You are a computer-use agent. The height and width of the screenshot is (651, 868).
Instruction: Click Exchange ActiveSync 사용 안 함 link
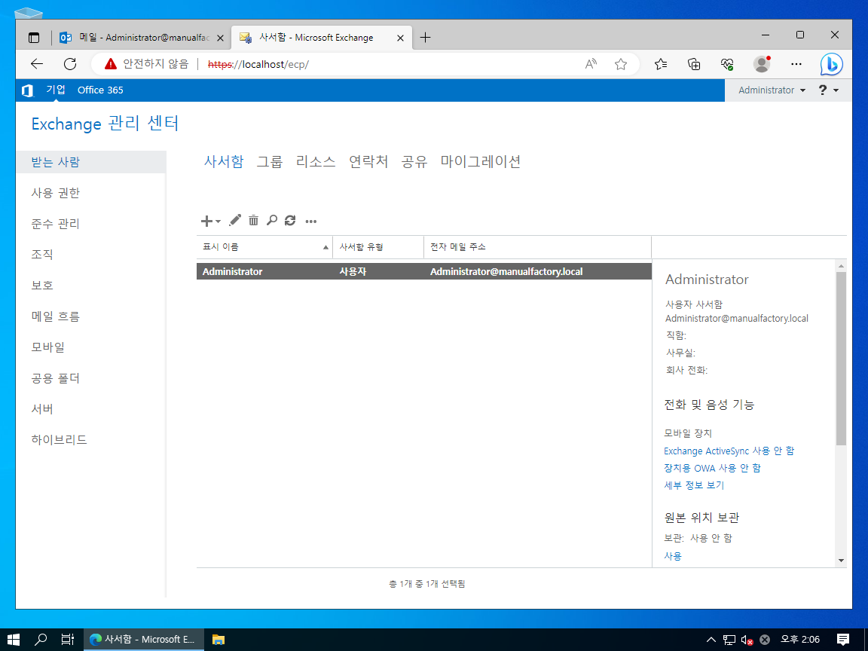[x=729, y=451]
